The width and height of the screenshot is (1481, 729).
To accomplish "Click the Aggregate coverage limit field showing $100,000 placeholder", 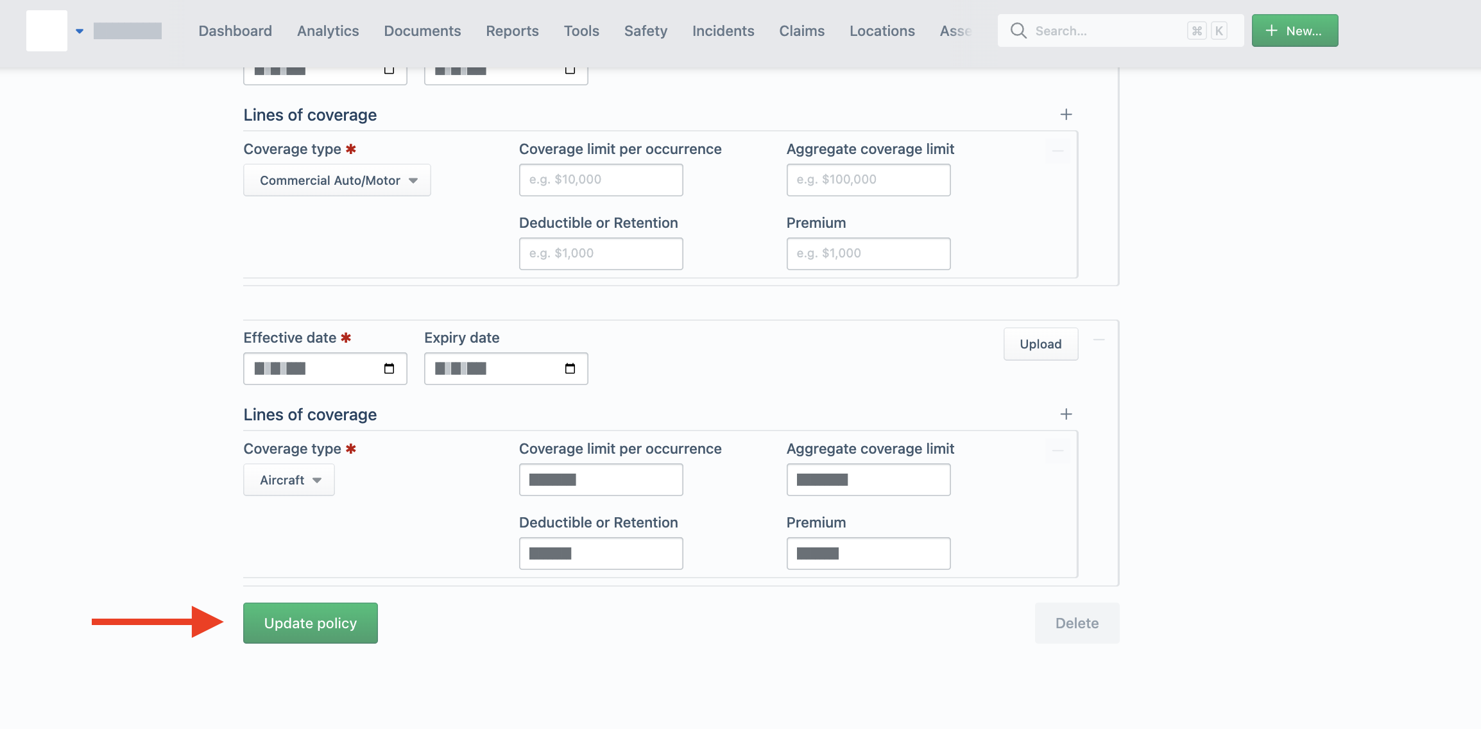I will pyautogui.click(x=868, y=180).
